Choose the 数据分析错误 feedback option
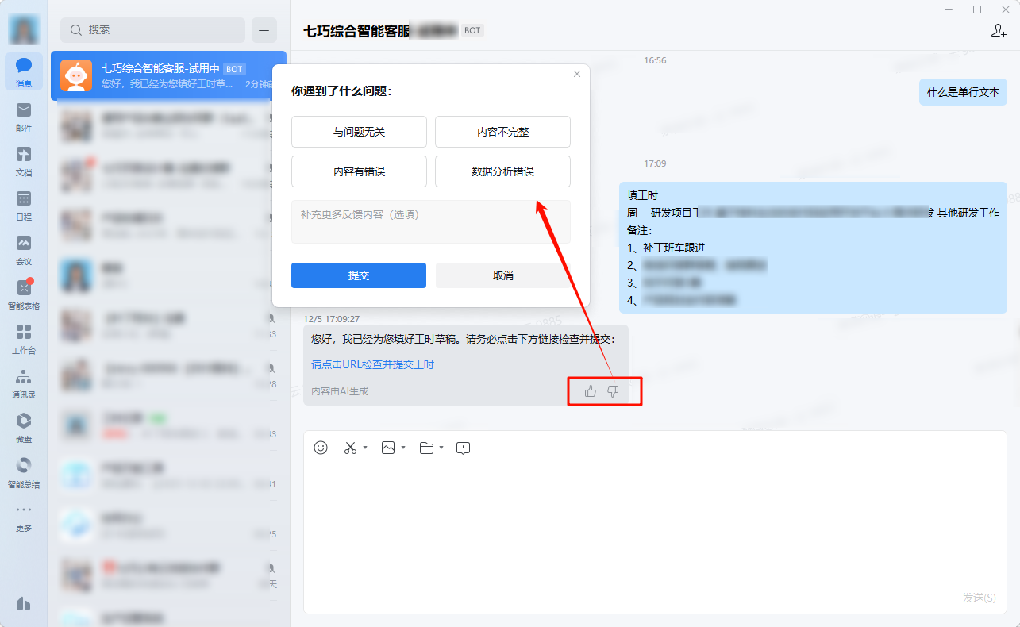The height and width of the screenshot is (627, 1020). [502, 171]
